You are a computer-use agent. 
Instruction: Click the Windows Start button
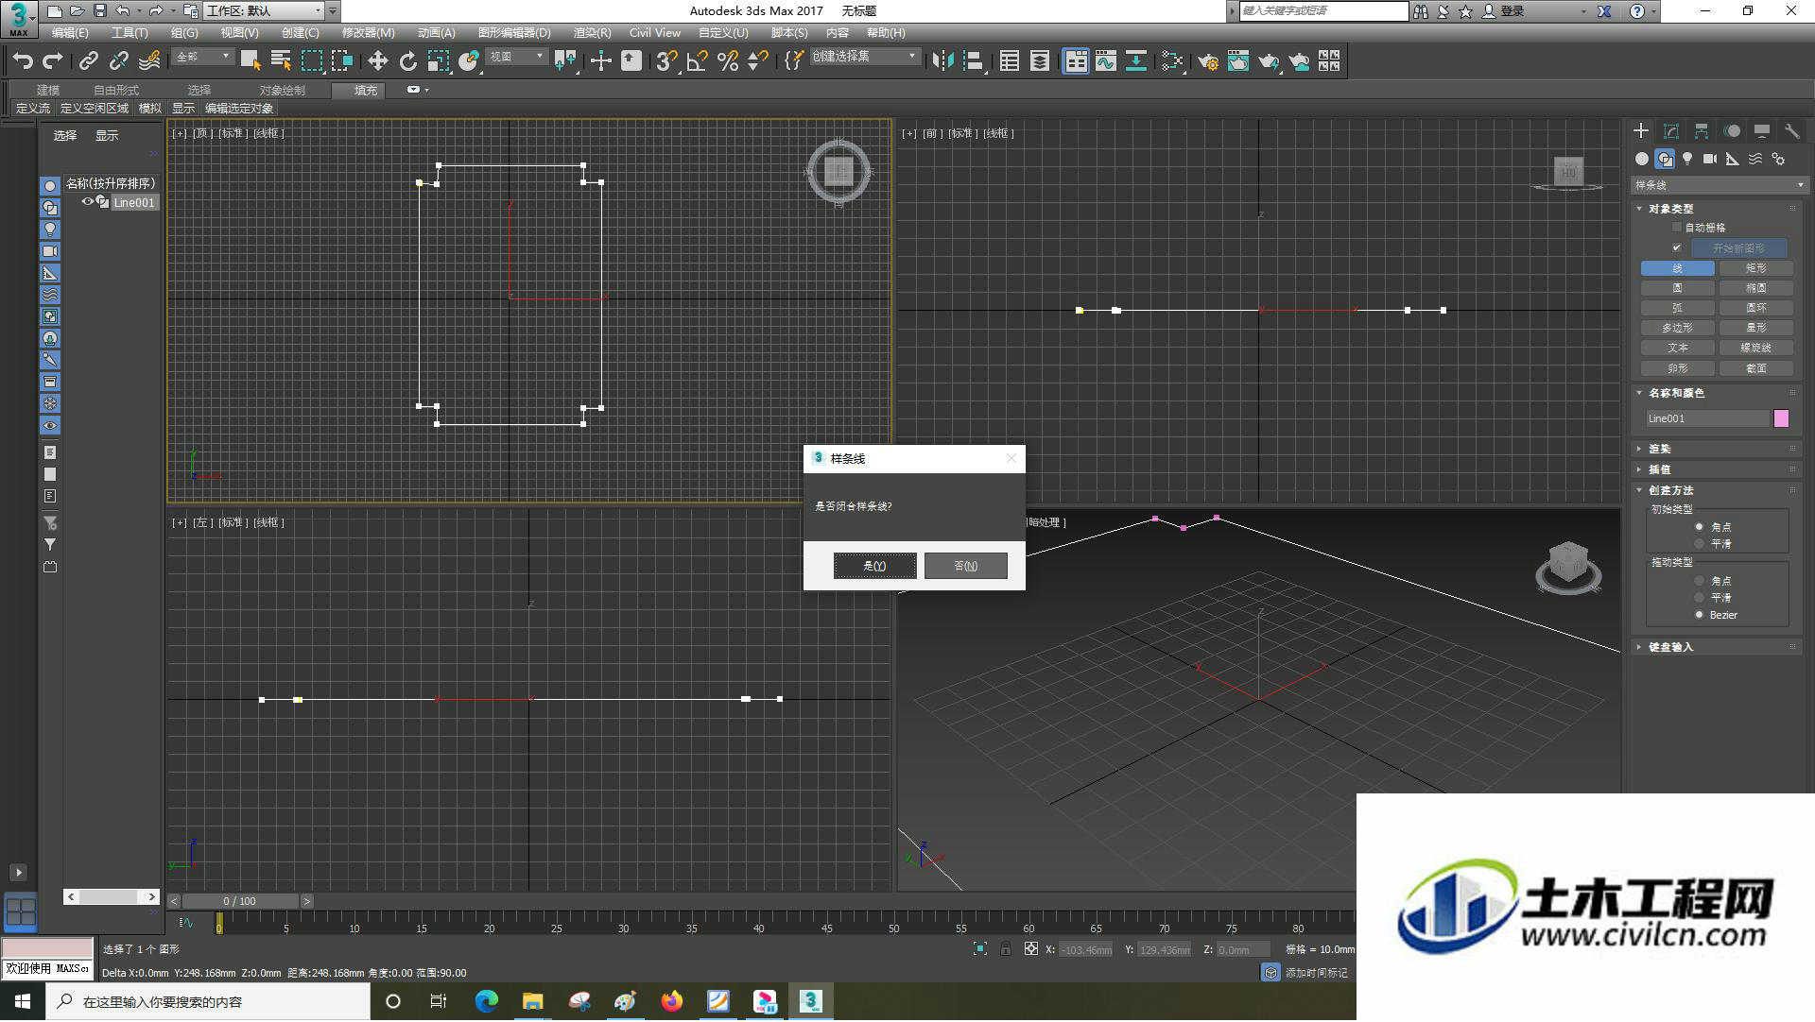tap(23, 1002)
